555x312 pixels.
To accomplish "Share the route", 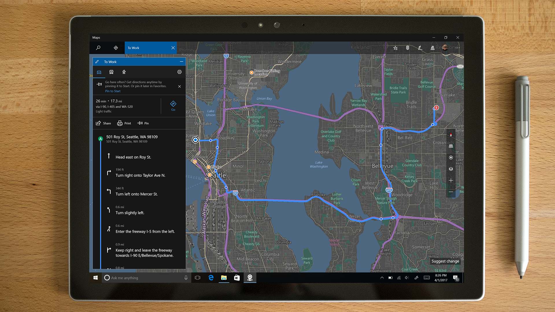I will pos(103,123).
